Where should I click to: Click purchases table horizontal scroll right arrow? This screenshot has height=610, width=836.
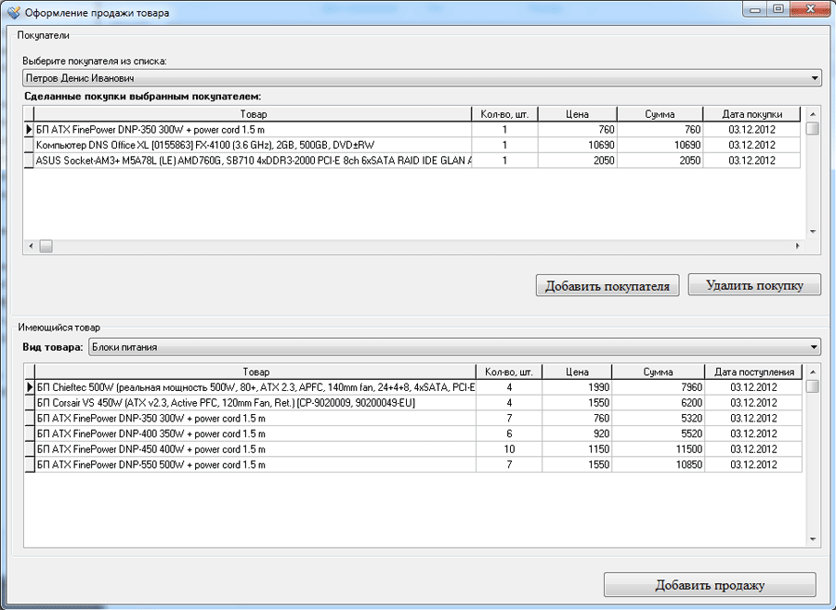(x=798, y=246)
